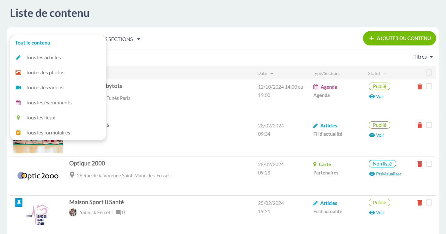Click the trash icon on the Agenda row
This screenshot has width=446, height=234.
420,86
